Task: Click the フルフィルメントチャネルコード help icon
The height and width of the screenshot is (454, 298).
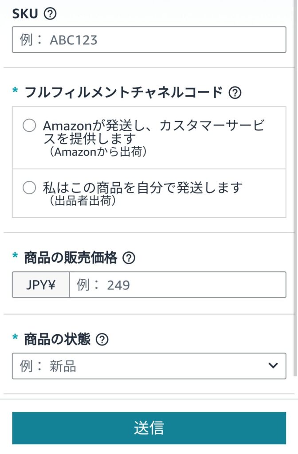Action: click(x=235, y=93)
